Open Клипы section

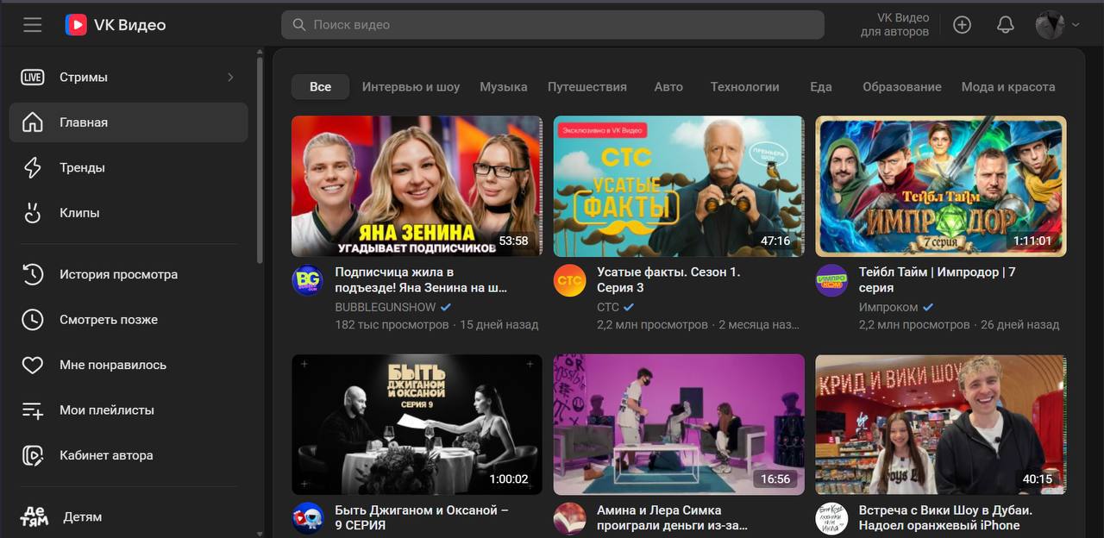129,213
